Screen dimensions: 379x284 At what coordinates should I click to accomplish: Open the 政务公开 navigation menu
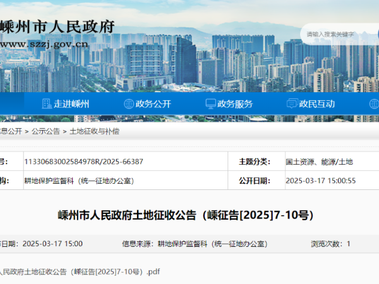[x=153, y=104]
